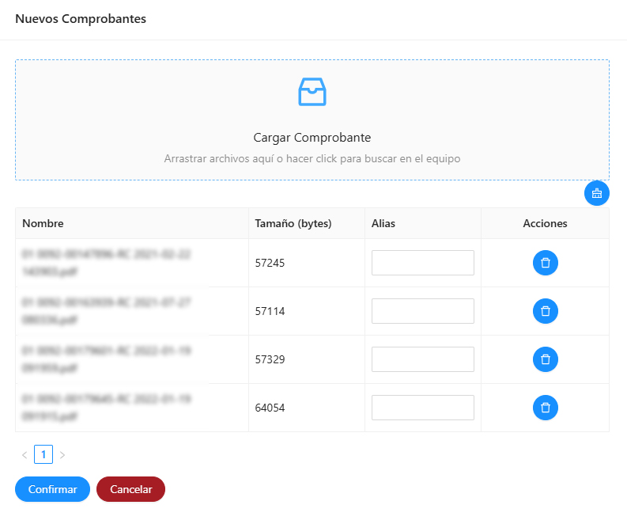This screenshot has width=627, height=520.
Task: Click the Acciones column header
Action: [x=545, y=223]
